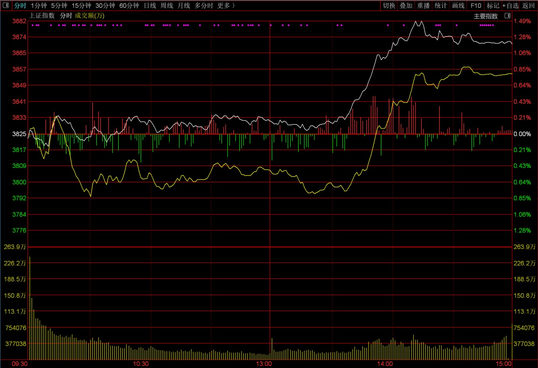
Task: Switch to the 分时 chart tab
Action: [x=20, y=6]
